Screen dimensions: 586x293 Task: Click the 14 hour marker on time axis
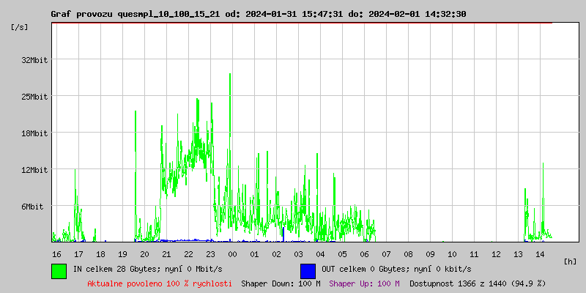click(540, 254)
